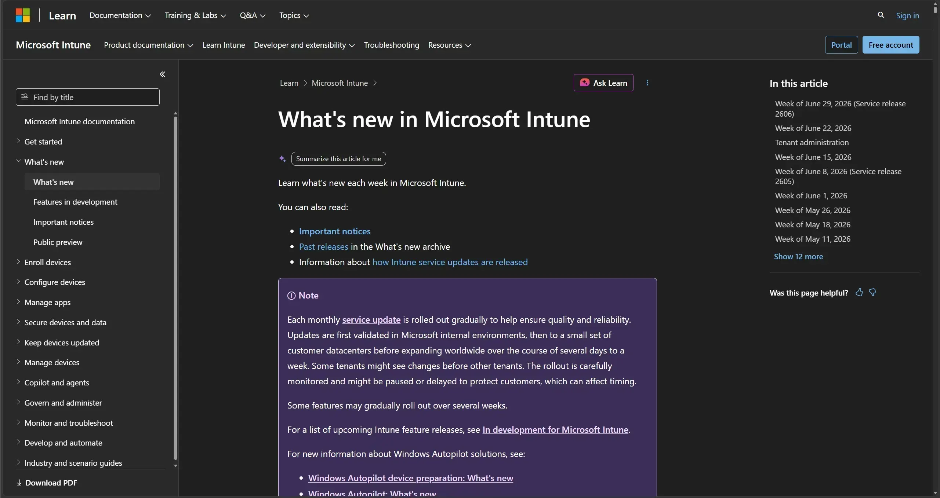Collapse the What's new tree node
Image resolution: width=940 pixels, height=498 pixels.
tap(18, 161)
